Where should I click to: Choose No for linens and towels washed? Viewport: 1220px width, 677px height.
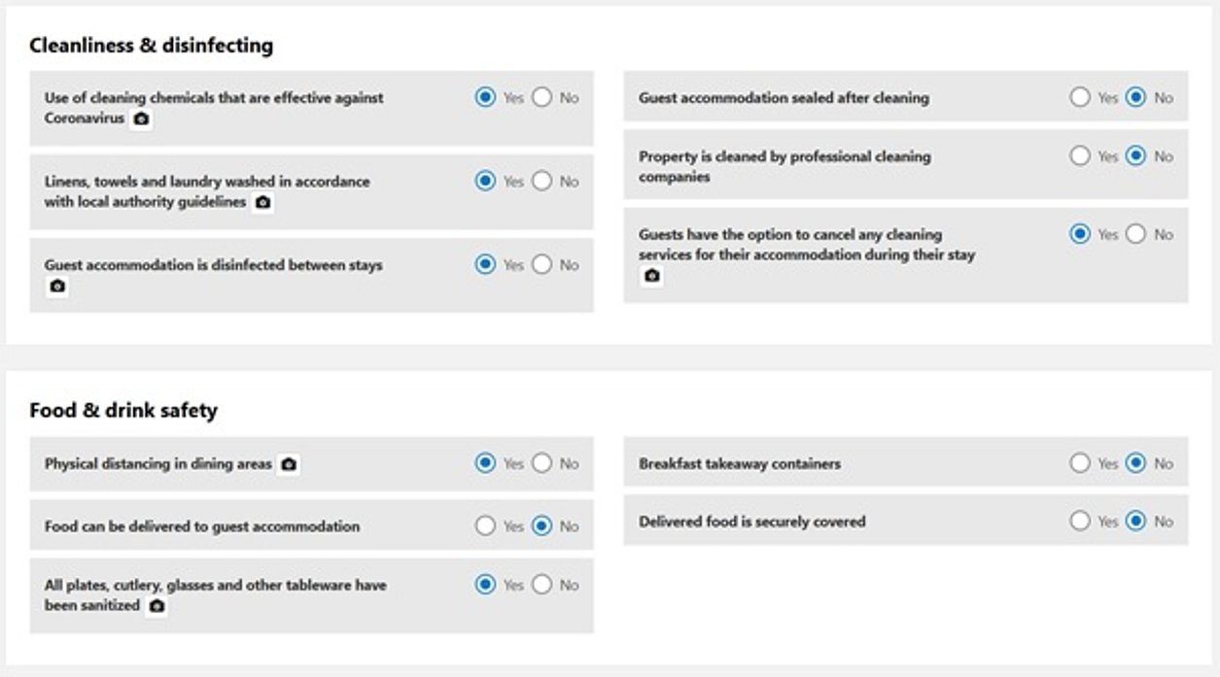click(x=542, y=181)
